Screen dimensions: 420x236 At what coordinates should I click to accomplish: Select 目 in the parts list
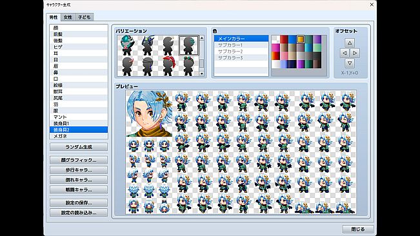[x=79, y=60]
